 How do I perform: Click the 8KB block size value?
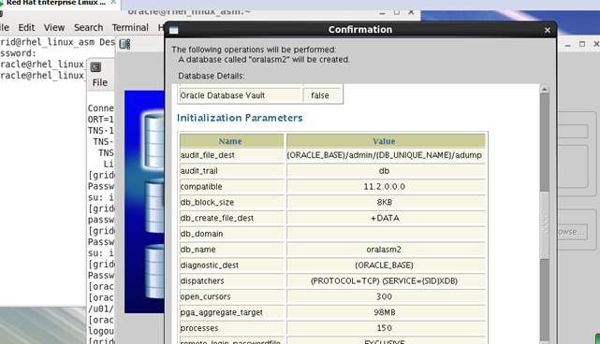pyautogui.click(x=384, y=202)
